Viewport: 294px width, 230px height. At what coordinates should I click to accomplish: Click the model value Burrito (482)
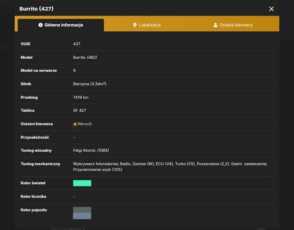tap(85, 57)
